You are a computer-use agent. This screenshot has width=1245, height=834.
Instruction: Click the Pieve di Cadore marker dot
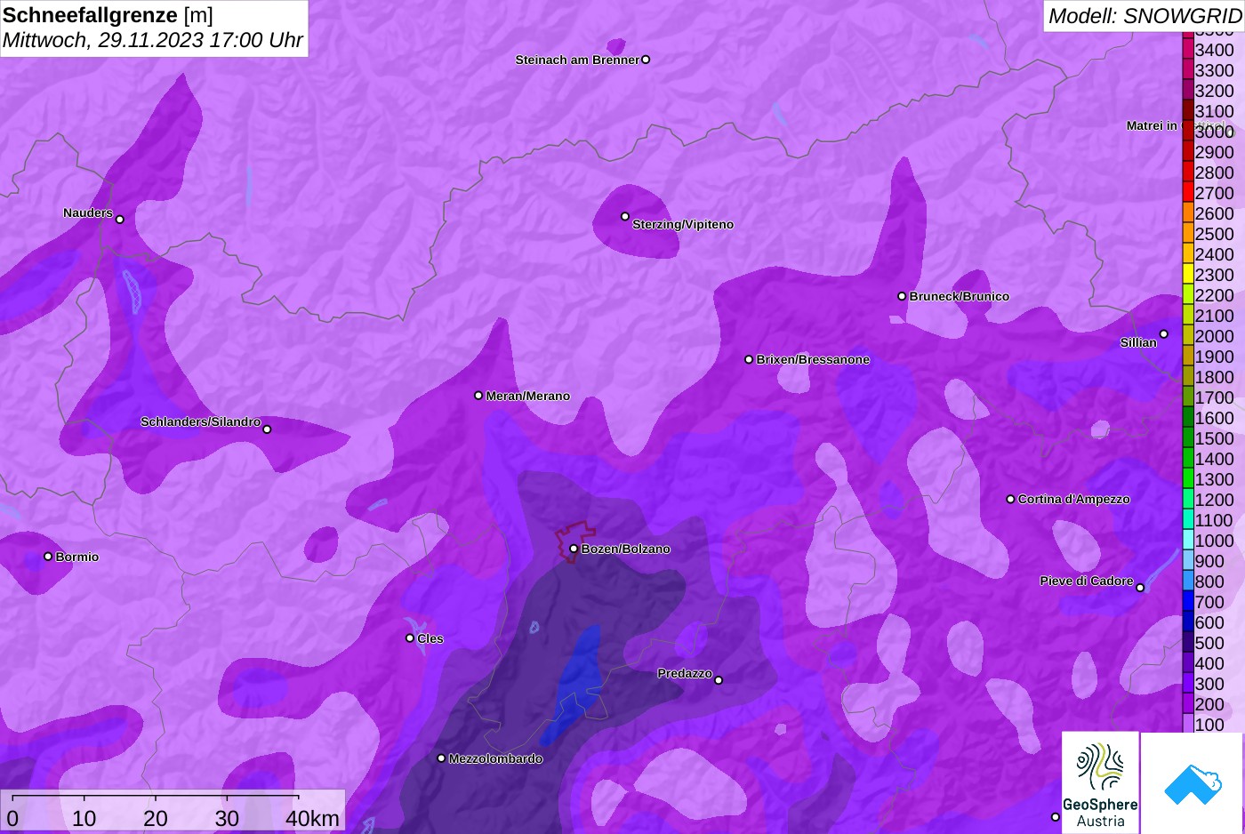[1140, 588]
